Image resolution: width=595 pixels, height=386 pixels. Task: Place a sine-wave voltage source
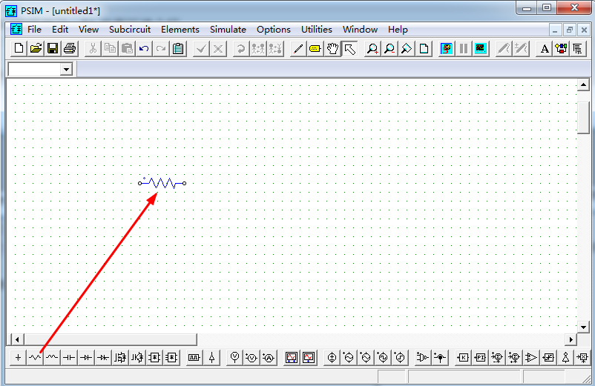click(x=349, y=357)
